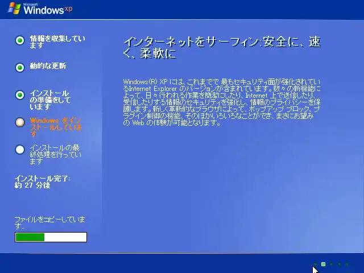Select the インストールの最終処理 step indicator

point(20,150)
